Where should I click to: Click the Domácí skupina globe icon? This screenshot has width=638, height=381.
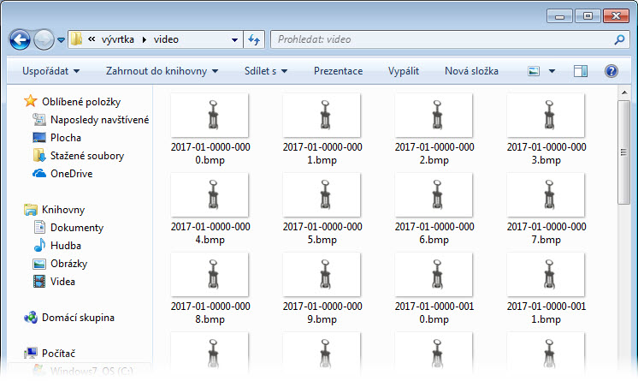31,318
